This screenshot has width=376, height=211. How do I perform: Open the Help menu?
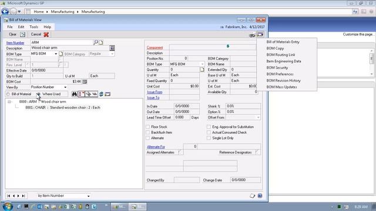(x=47, y=27)
